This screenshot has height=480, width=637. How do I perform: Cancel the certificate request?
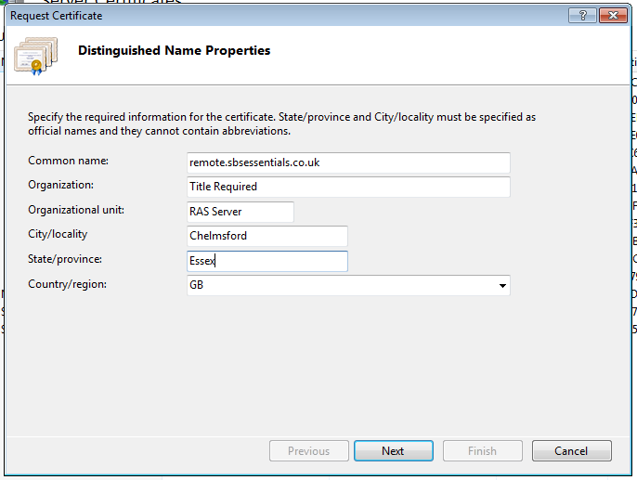pos(571,451)
